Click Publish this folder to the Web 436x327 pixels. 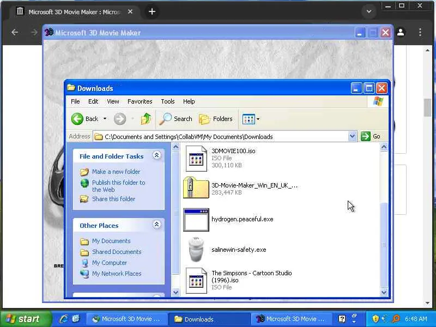point(118,186)
